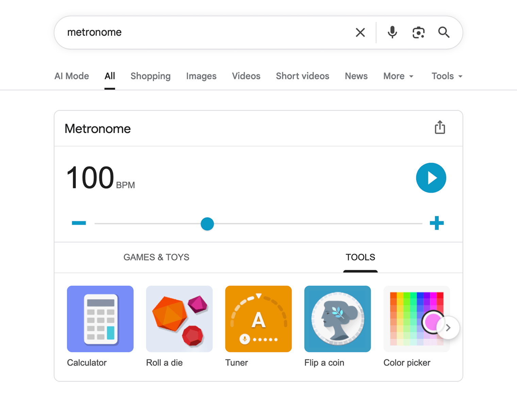
Task: Open the Roll a die tool
Action: 179,319
